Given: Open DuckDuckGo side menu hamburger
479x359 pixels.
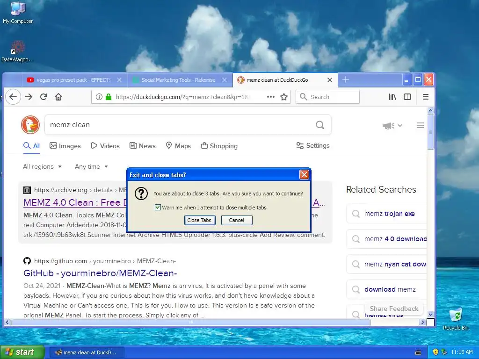Looking at the screenshot, I should pos(421,125).
